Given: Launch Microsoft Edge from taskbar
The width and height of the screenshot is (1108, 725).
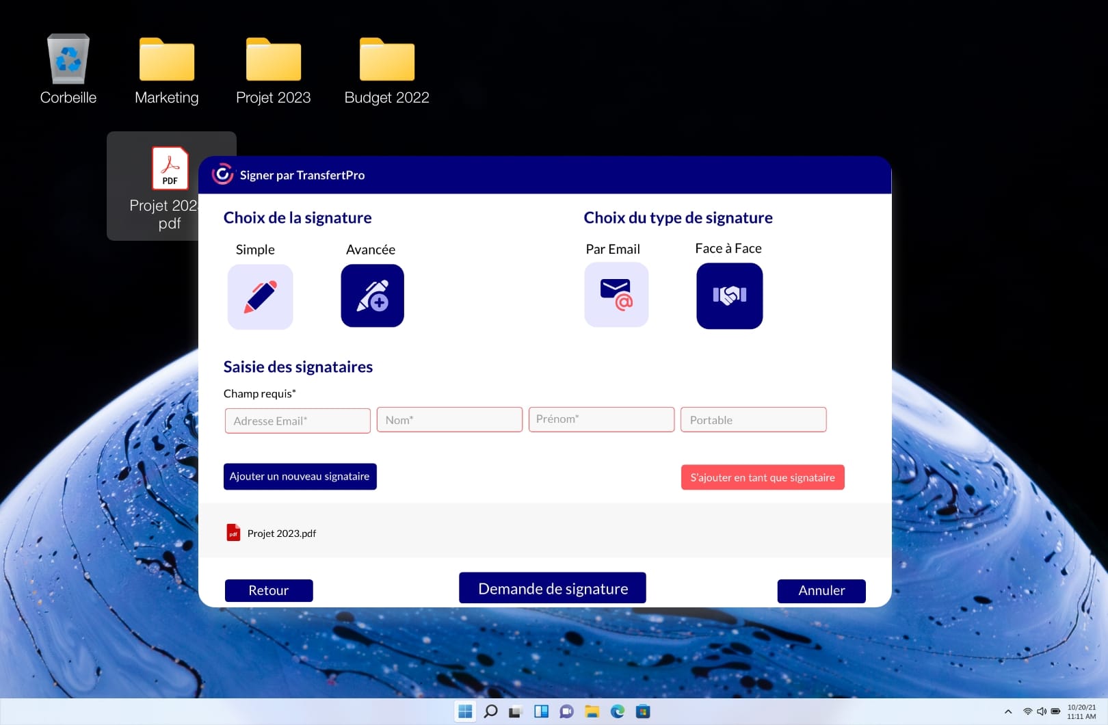Looking at the screenshot, I should (x=618, y=711).
